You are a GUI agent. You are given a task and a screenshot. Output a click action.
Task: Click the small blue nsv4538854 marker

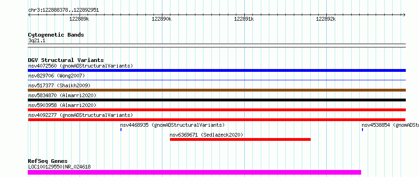click(363, 130)
